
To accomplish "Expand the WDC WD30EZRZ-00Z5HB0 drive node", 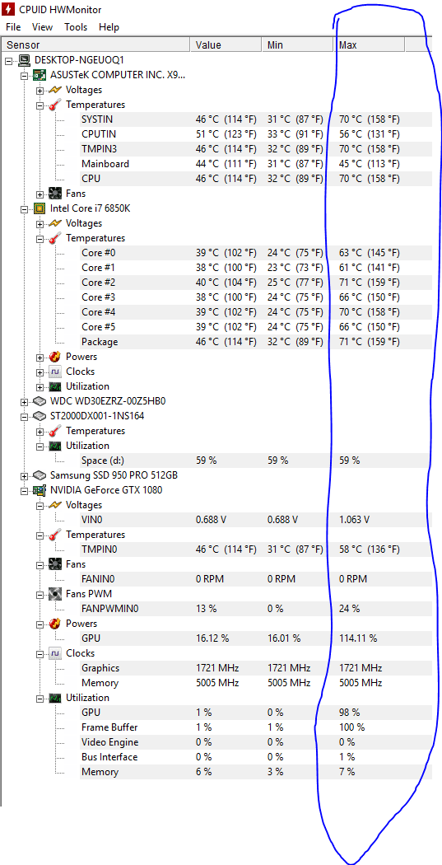I will click(x=24, y=402).
